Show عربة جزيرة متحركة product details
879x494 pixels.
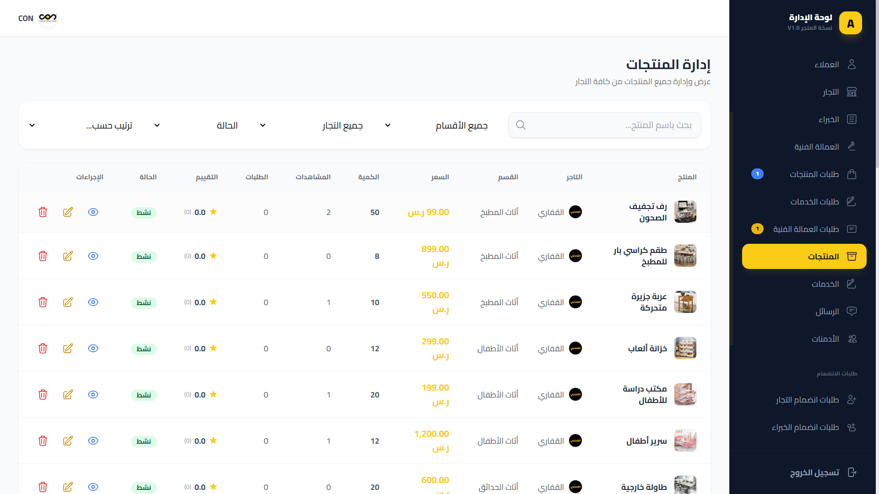(x=93, y=302)
